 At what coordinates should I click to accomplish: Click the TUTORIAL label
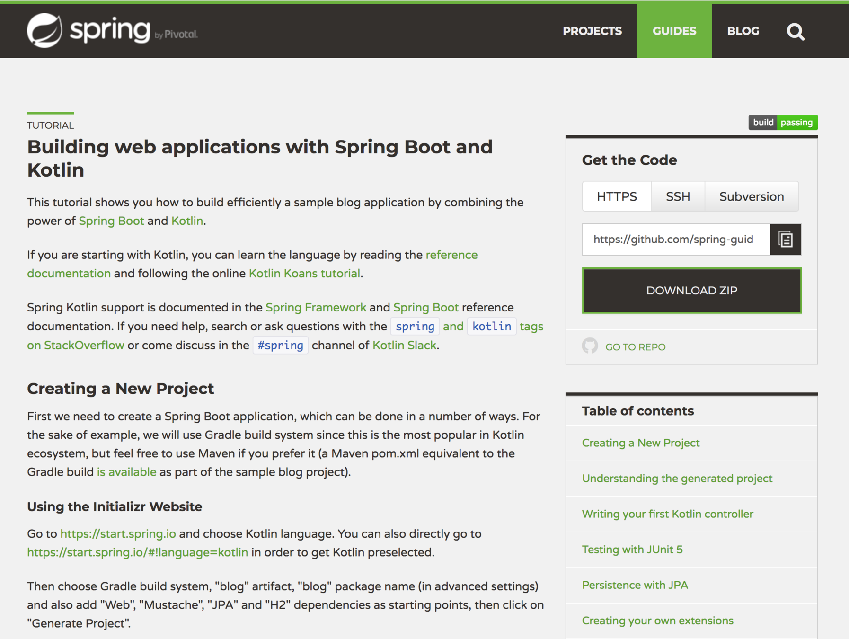[x=50, y=125]
